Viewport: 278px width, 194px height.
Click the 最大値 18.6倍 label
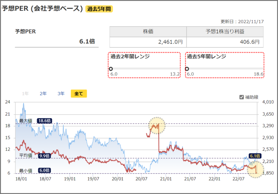[x=45, y=121]
